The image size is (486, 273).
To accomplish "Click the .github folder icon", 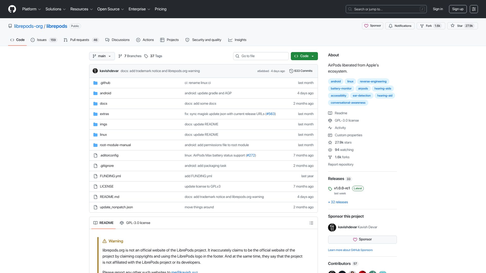I will (x=95, y=83).
